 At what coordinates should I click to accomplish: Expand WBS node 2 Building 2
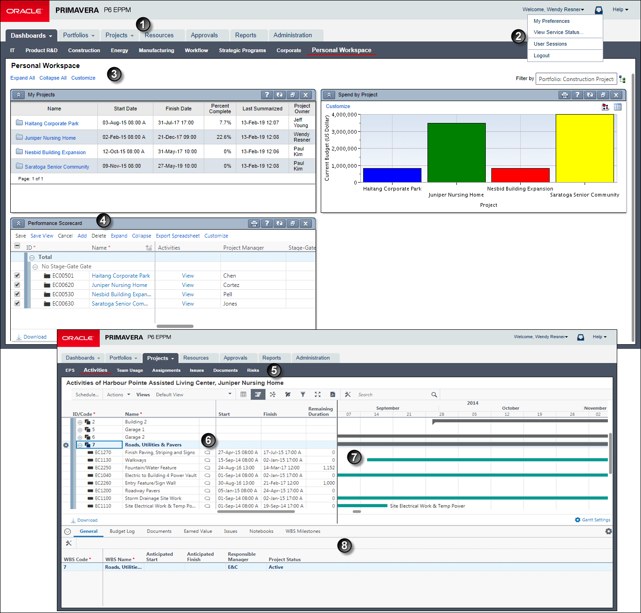pos(80,422)
